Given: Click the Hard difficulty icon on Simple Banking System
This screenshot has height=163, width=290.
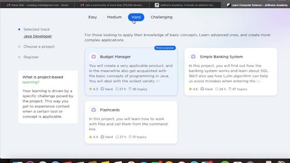Looking at the screenshot, I should tap(202, 89).
